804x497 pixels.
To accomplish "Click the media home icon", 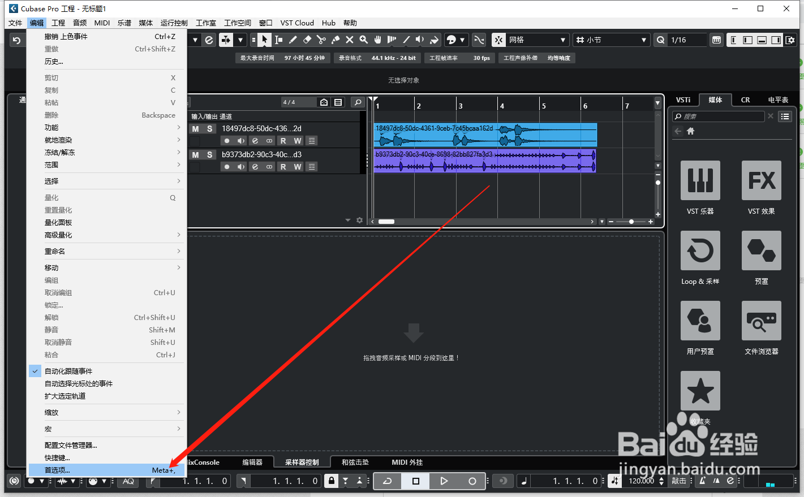I will pos(690,131).
